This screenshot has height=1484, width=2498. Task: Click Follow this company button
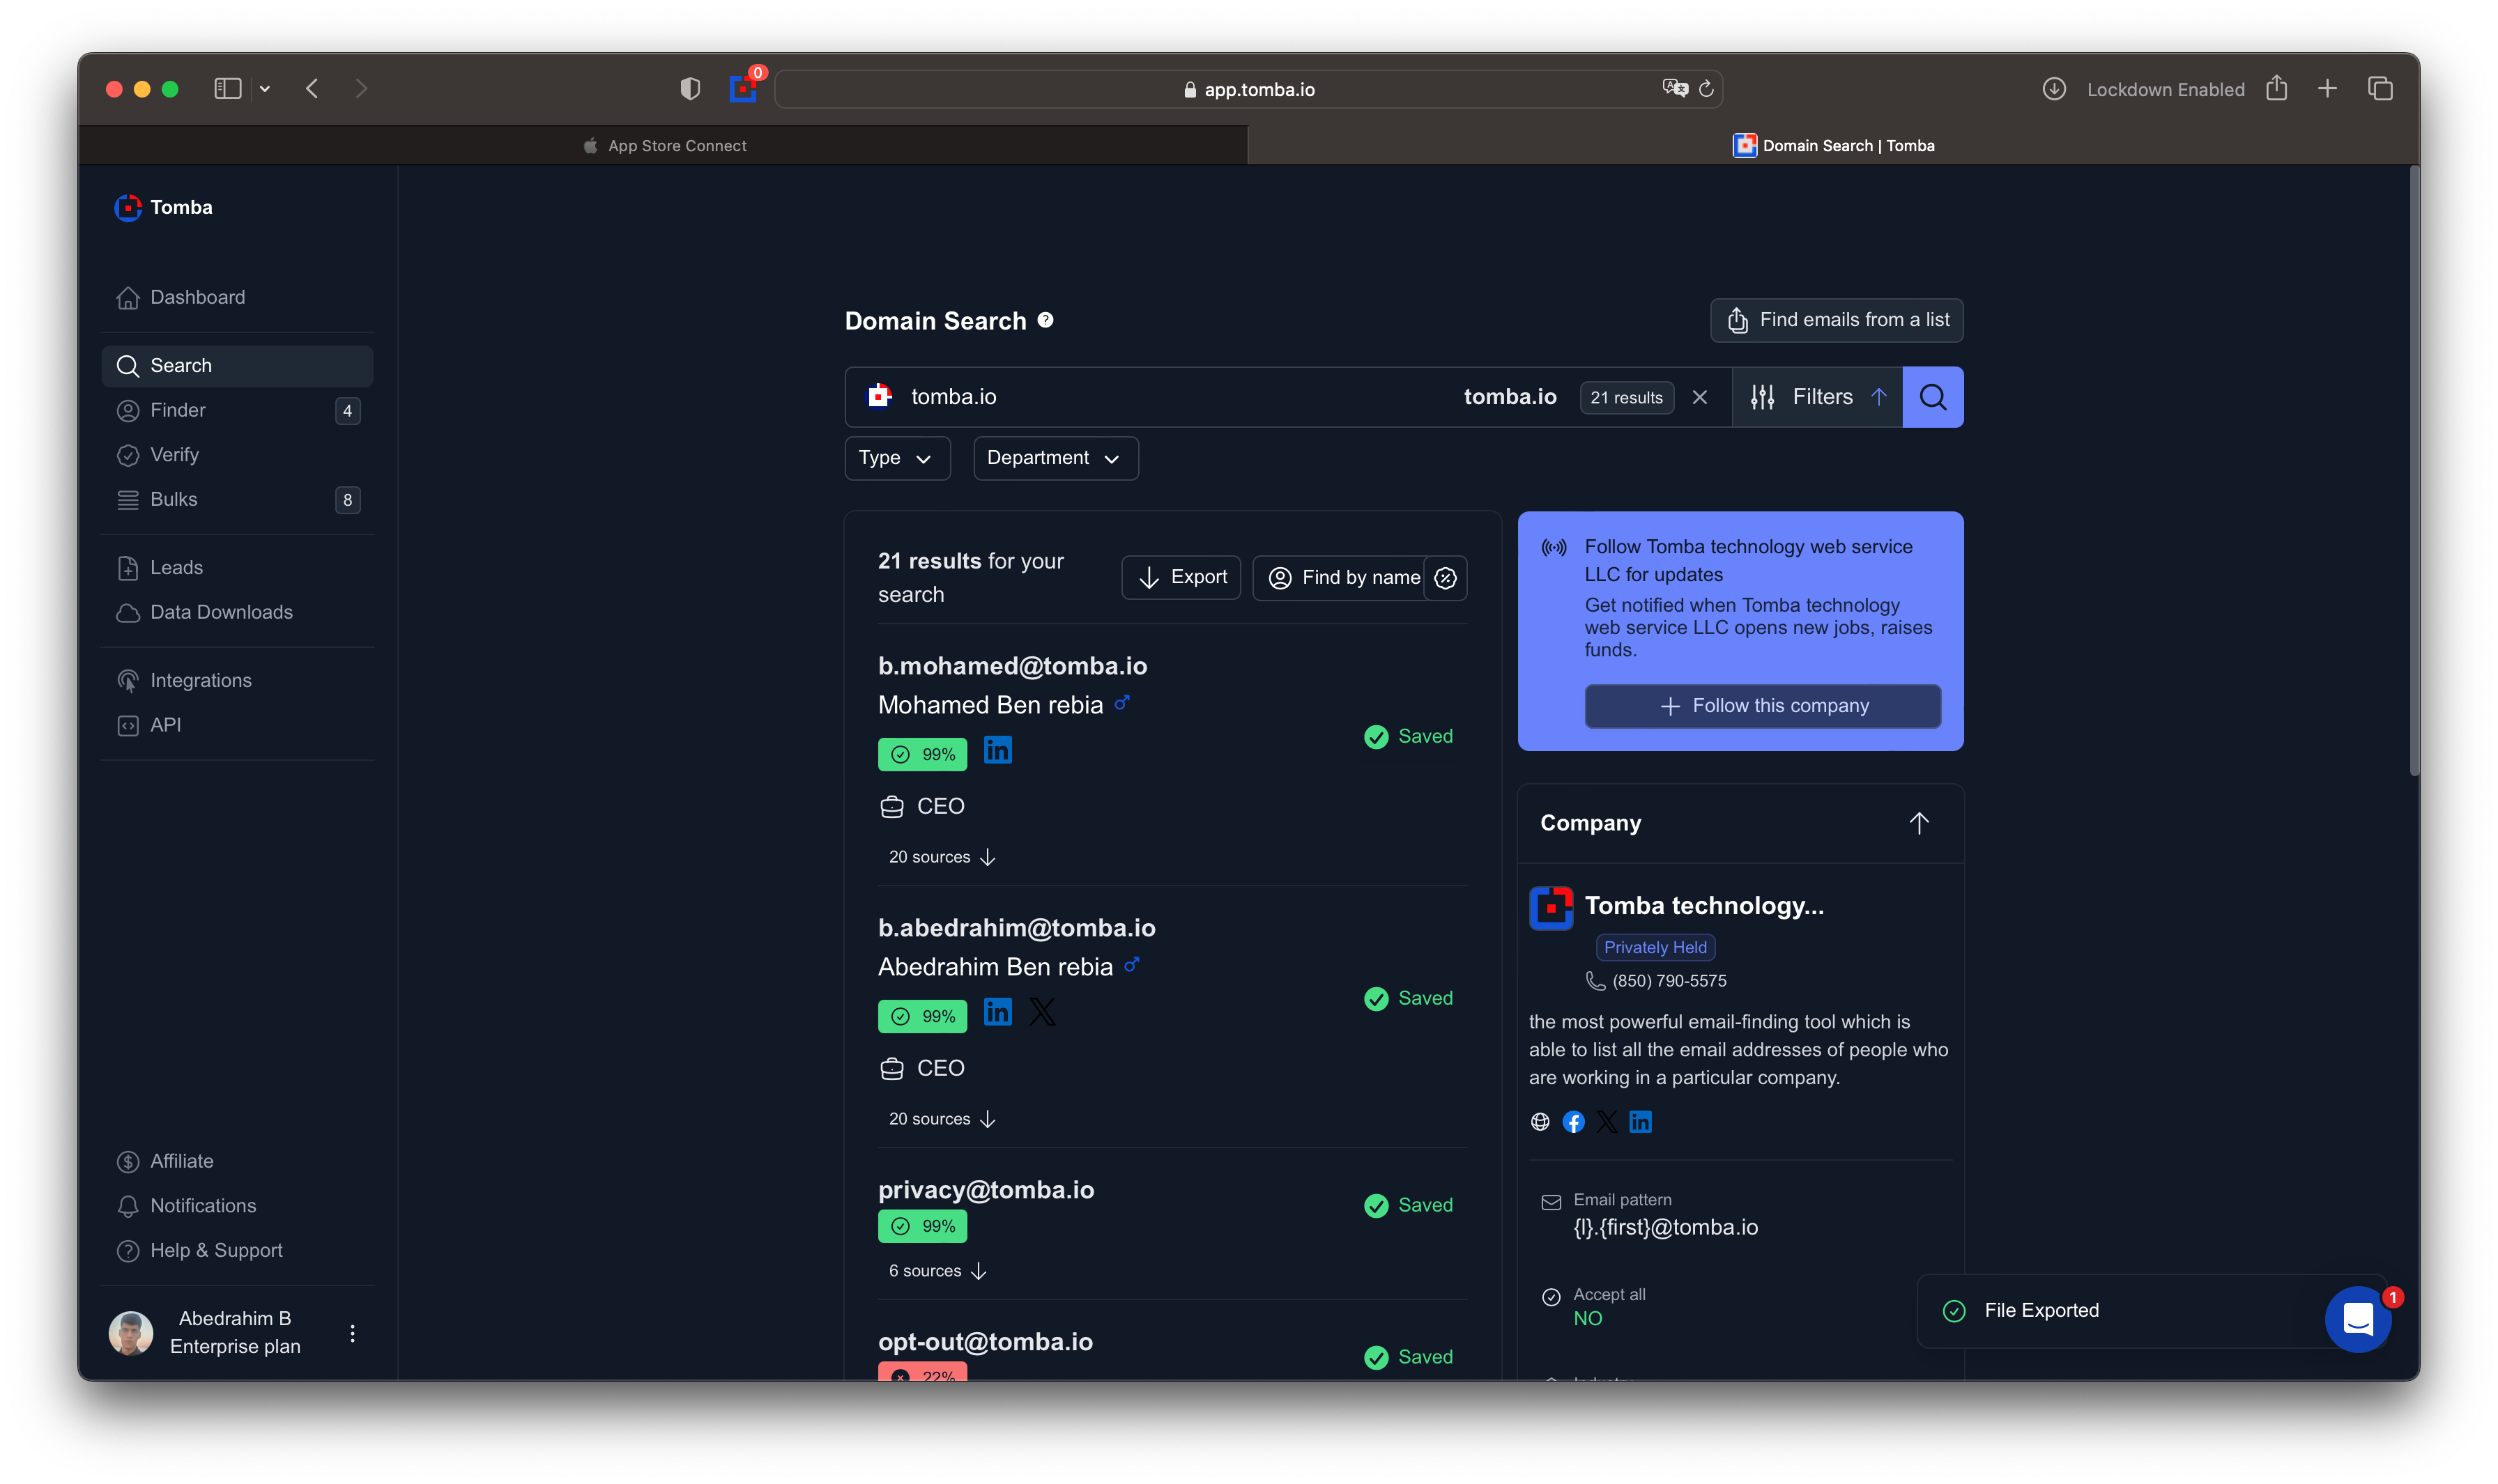[1763, 706]
